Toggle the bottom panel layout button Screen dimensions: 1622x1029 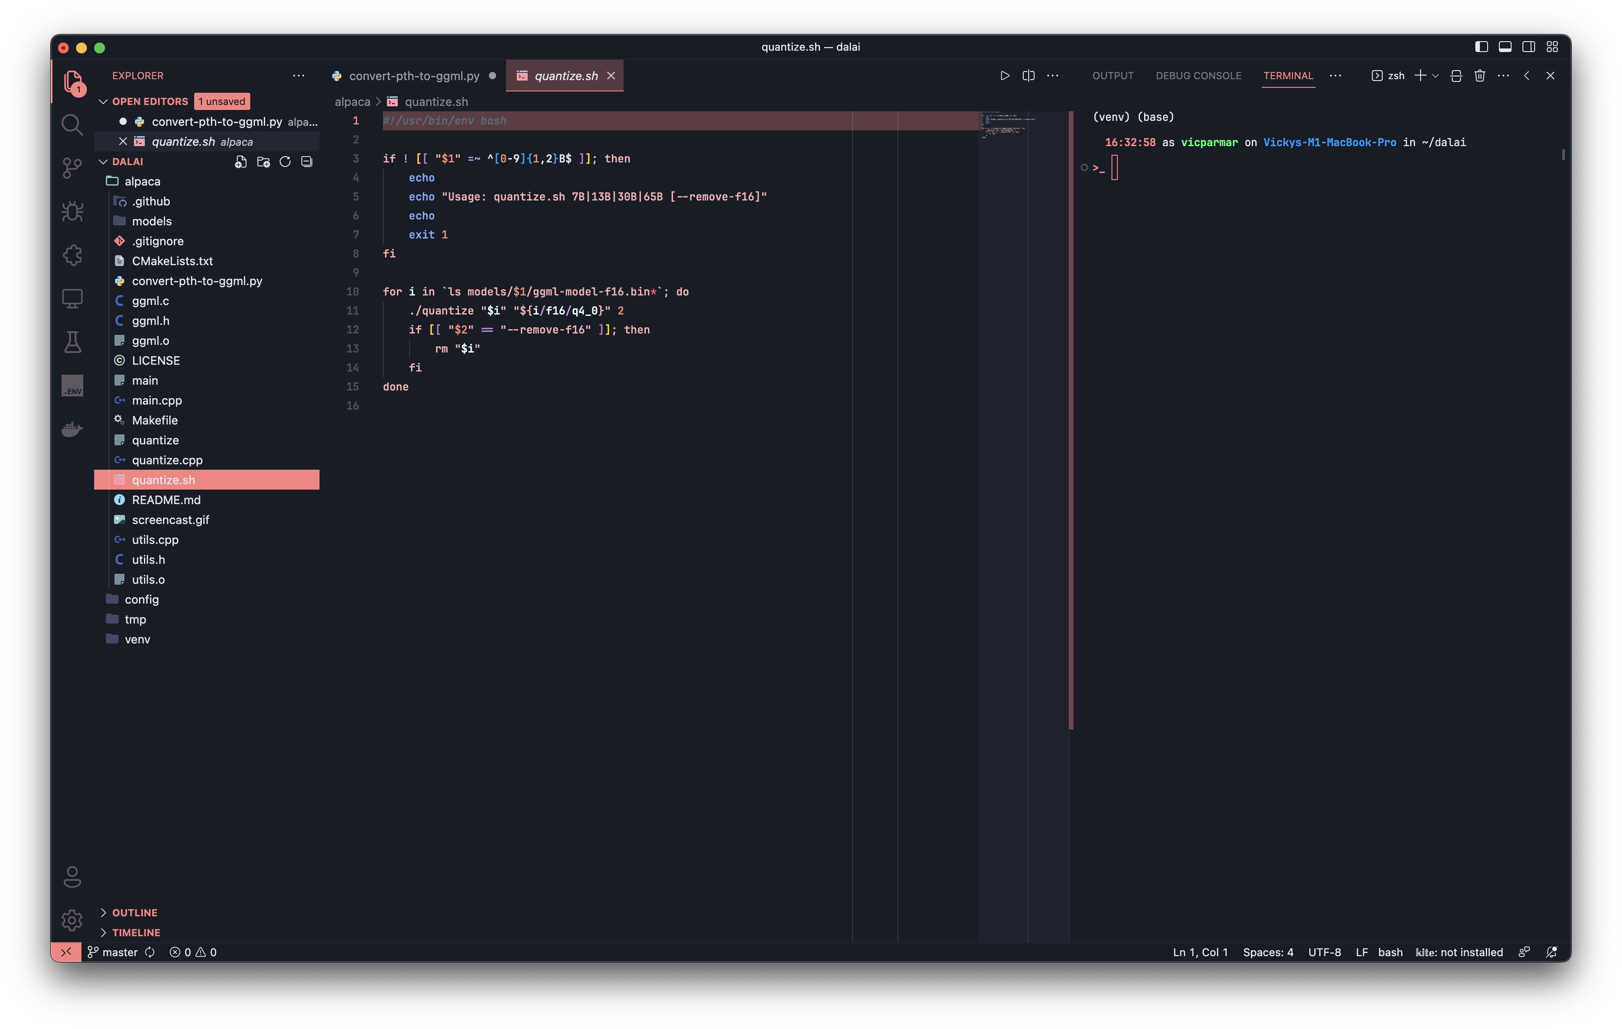pos(1505,47)
